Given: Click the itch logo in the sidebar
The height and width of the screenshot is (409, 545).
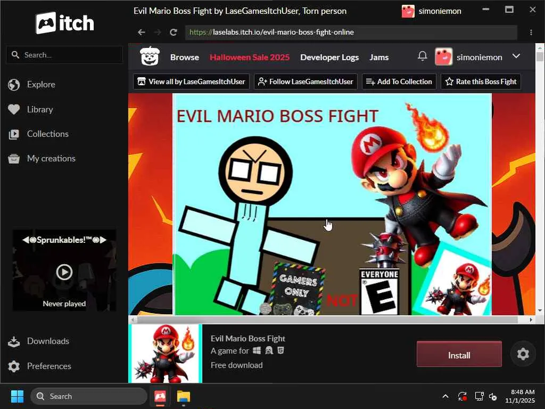Looking at the screenshot, I should point(64,23).
